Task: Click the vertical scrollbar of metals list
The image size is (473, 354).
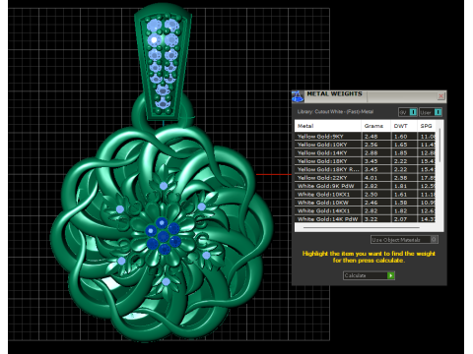Action: click(x=439, y=145)
